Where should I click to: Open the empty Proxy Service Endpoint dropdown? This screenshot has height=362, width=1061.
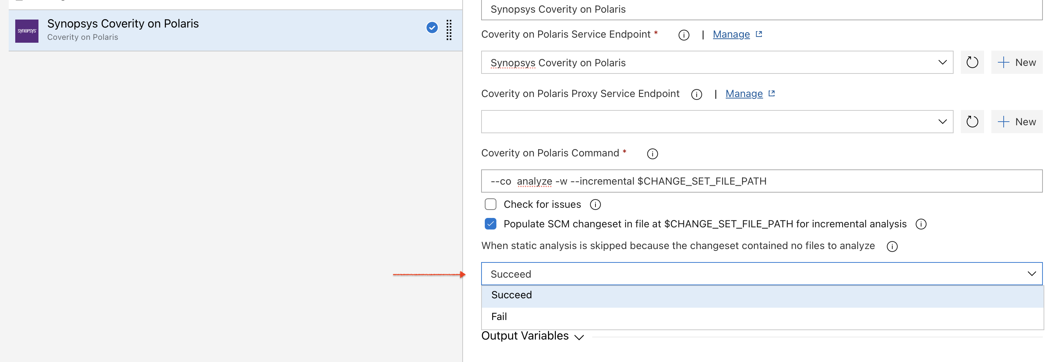(717, 122)
